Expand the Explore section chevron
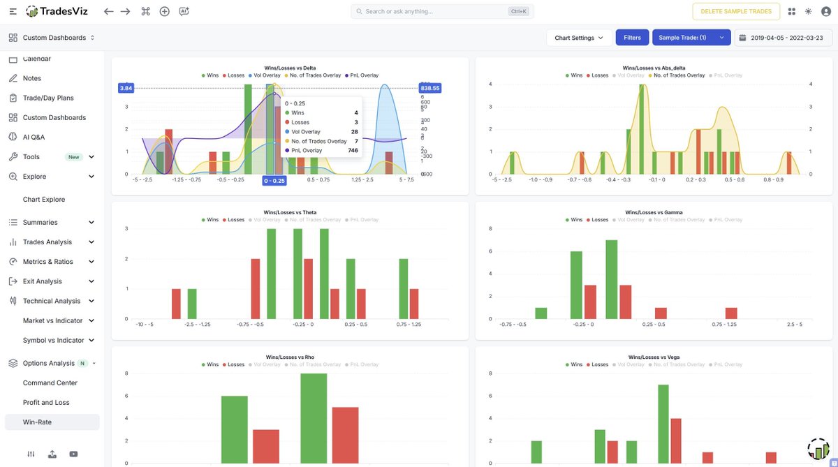The width and height of the screenshot is (838, 467). coord(91,177)
